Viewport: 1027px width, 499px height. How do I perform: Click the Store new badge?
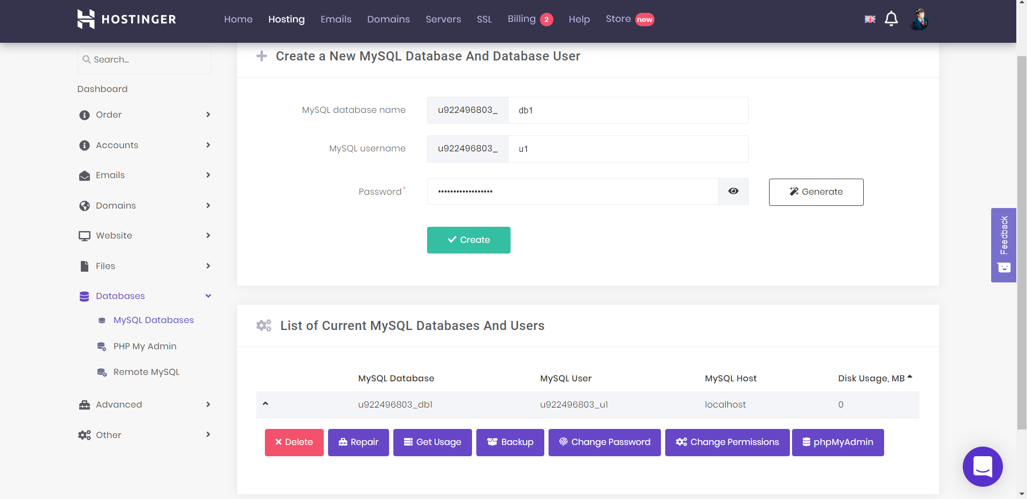(645, 20)
